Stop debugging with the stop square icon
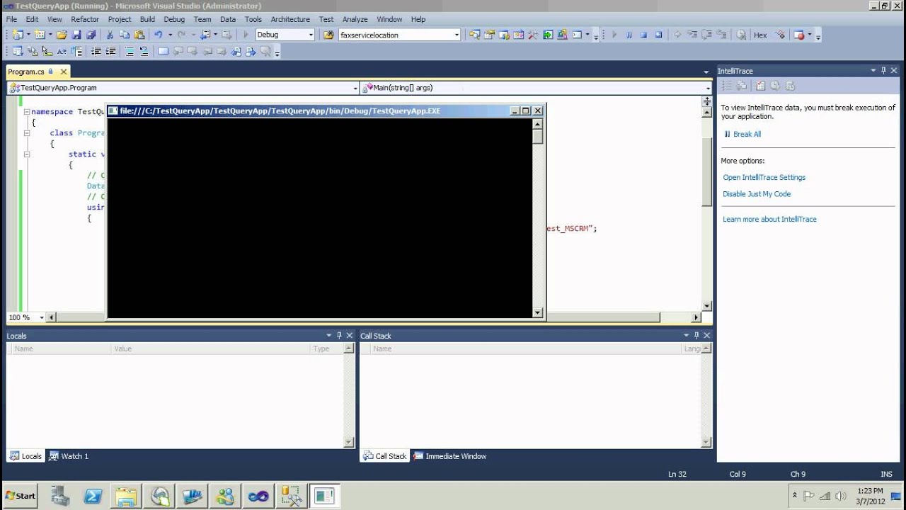Viewport: 906px width, 510px height. coord(643,35)
